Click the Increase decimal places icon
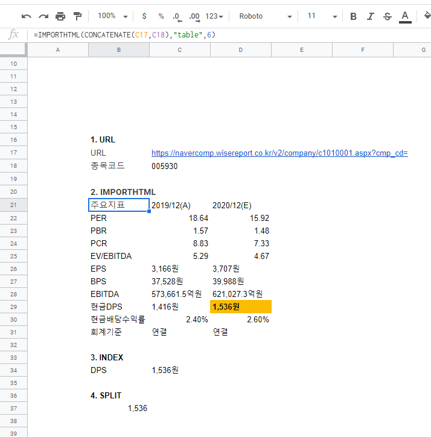431x437 pixels. coord(194,16)
